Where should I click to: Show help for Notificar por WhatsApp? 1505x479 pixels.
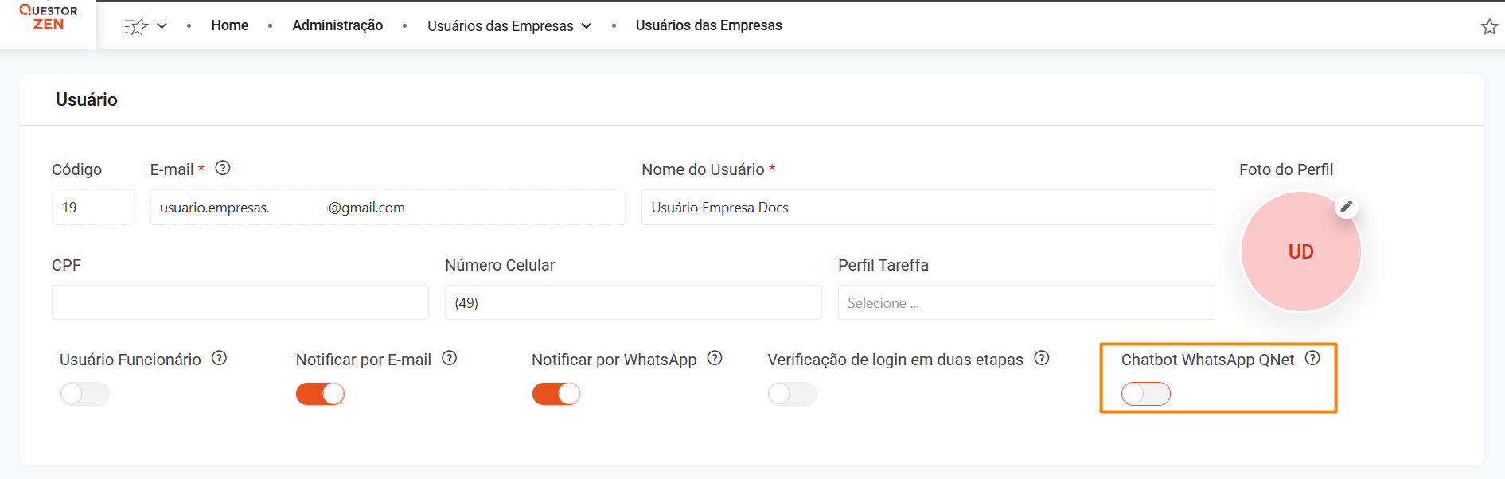click(715, 358)
